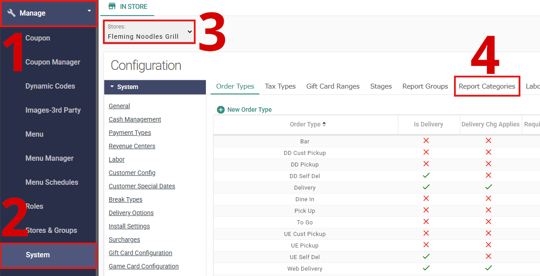Sort by Order Type column arrow
The height and width of the screenshot is (276, 540).
[324, 124]
